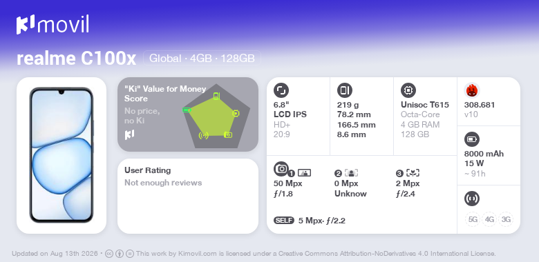Click the Kimovil.com license link text
The height and width of the screenshot is (262, 539).
coord(198,254)
